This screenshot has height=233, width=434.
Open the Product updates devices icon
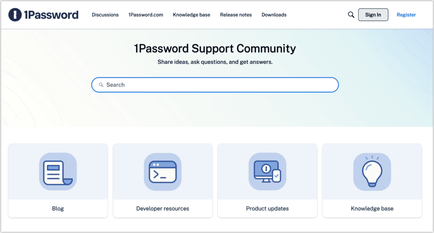coord(267,171)
